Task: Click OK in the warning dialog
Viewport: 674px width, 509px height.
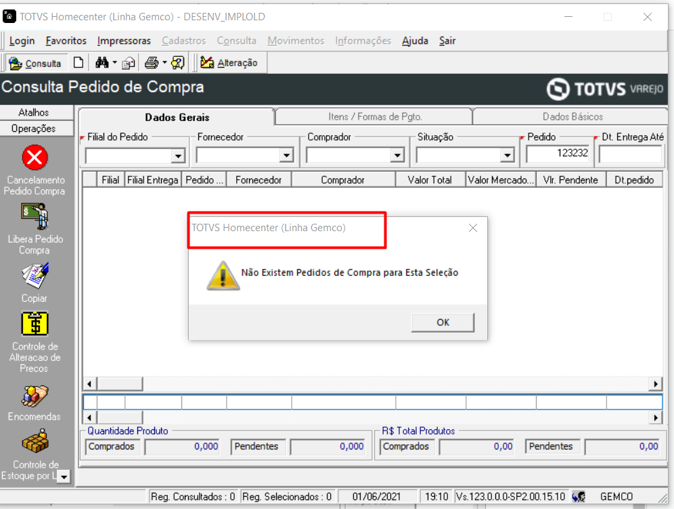Action: [x=443, y=322]
